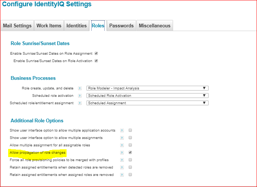Open help for allow multiple assignments option
Image resolution: width=257 pixels, height=187 pixels.
(122, 138)
